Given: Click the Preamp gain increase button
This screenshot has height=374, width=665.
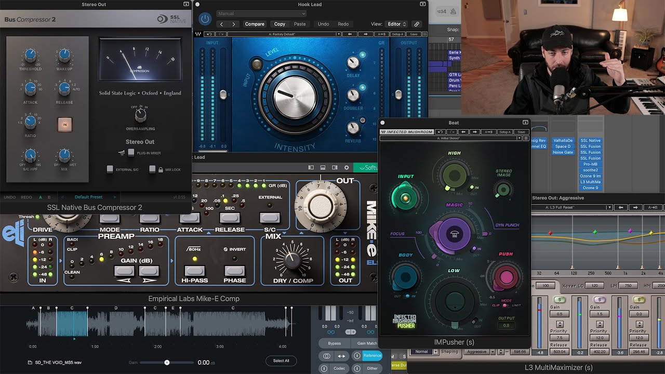Looking at the screenshot, I should tap(149, 271).
